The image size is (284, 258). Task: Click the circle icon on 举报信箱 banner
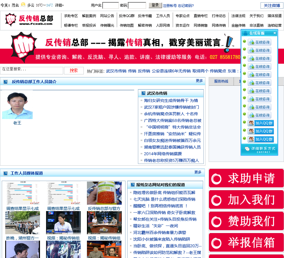point(216,243)
